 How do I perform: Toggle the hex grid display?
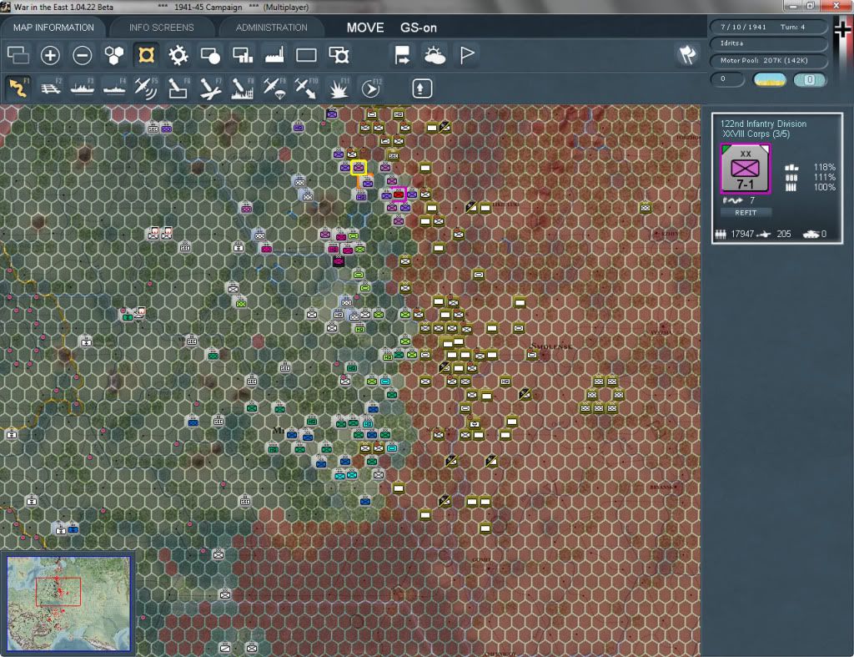point(113,55)
